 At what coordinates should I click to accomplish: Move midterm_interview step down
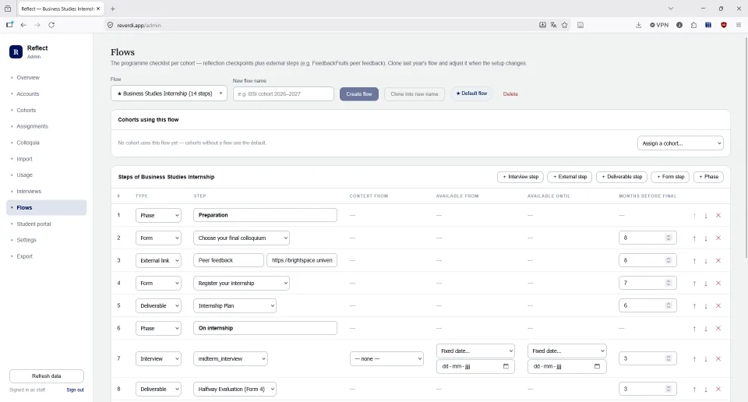(x=706, y=359)
